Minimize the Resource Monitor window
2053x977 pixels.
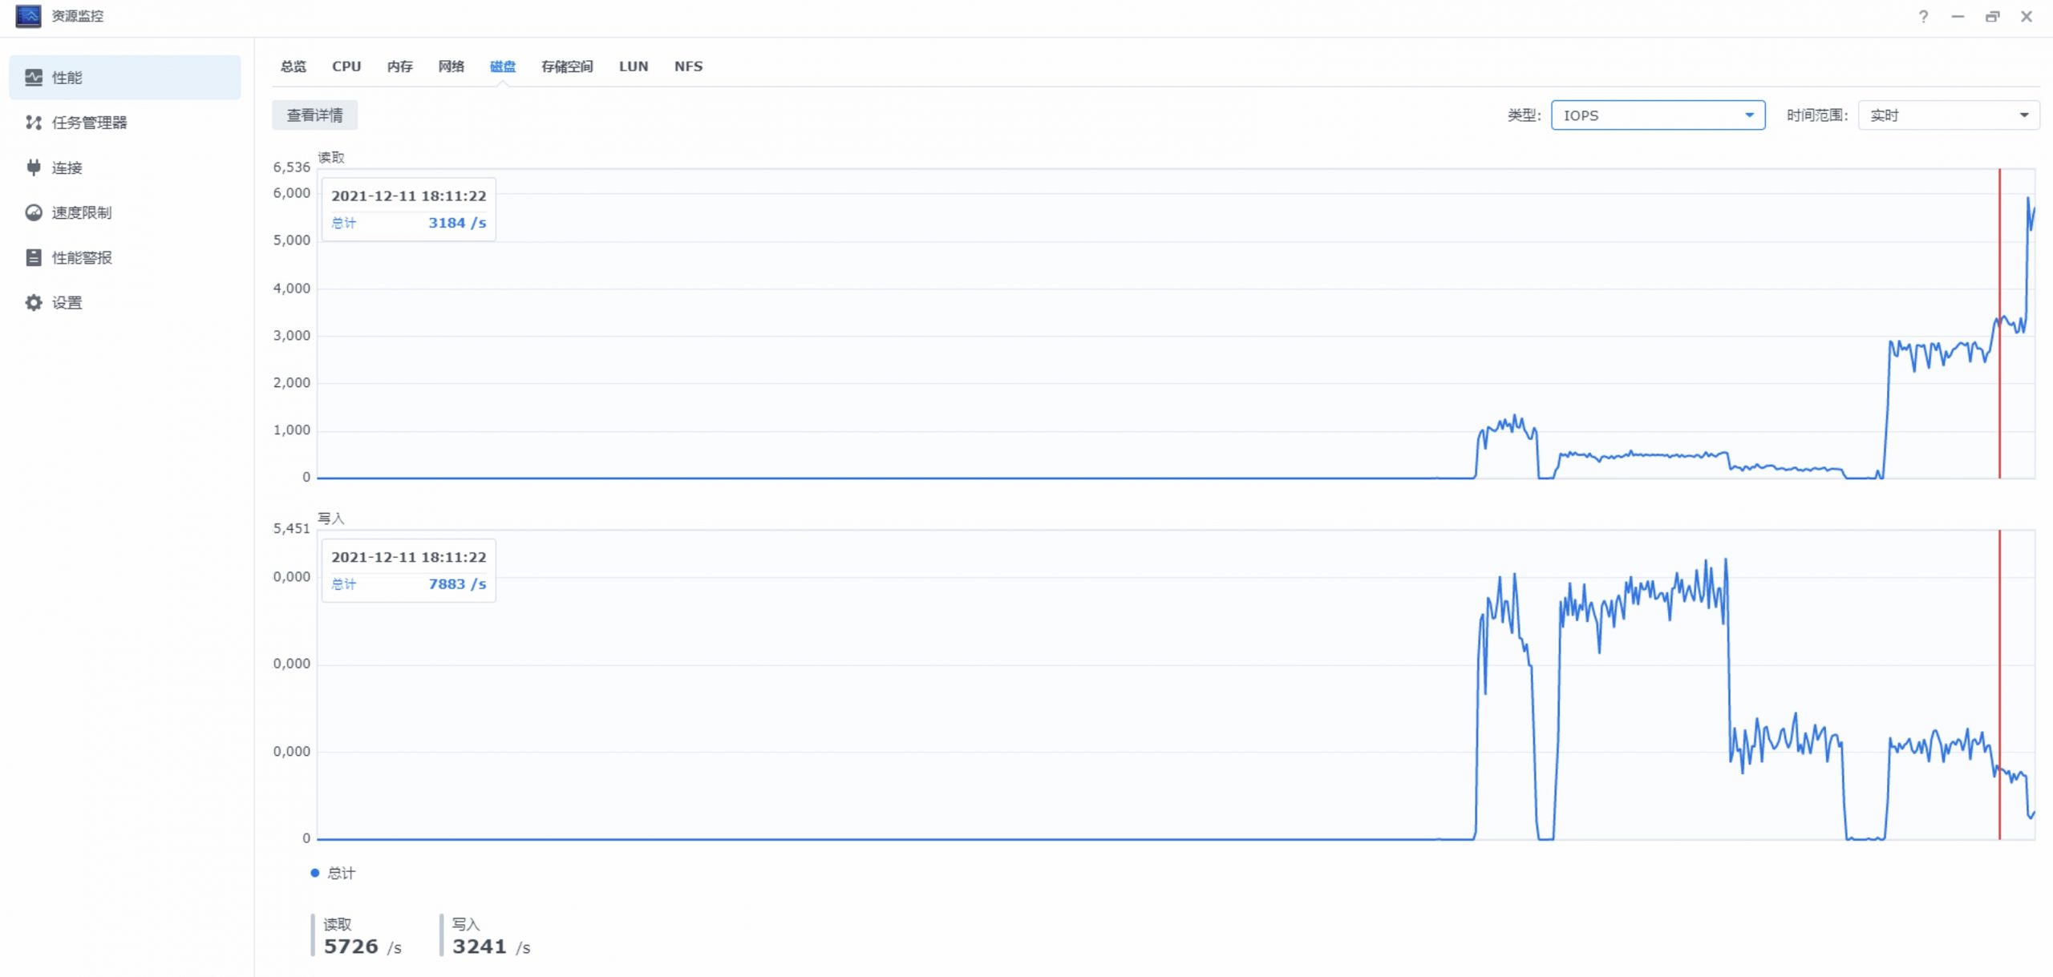[1958, 16]
